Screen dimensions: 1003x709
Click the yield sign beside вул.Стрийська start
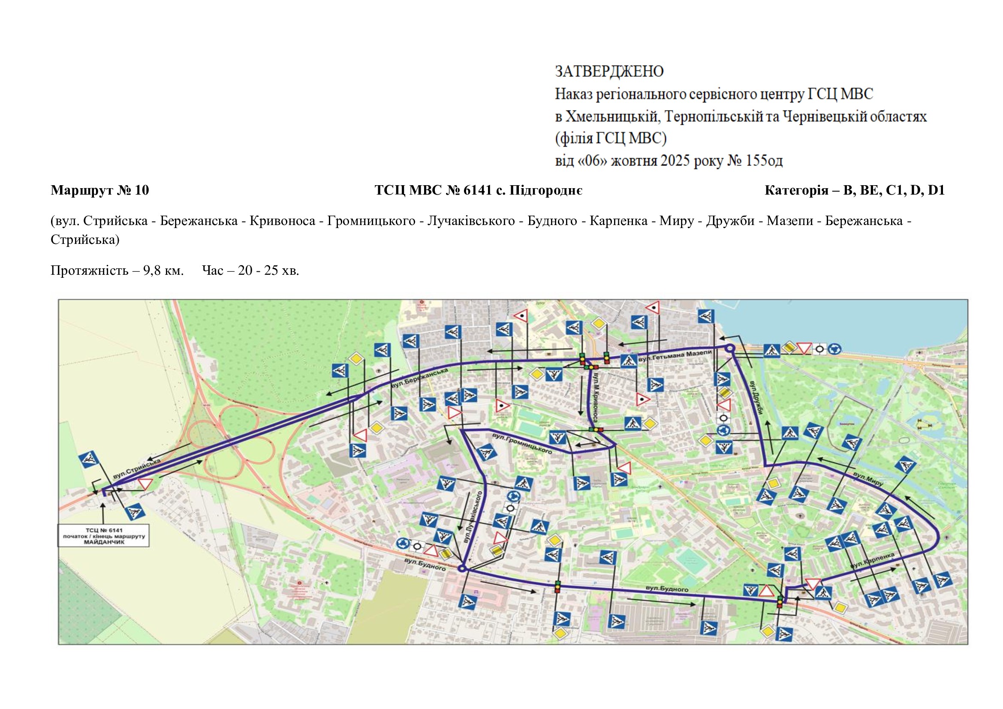(145, 484)
